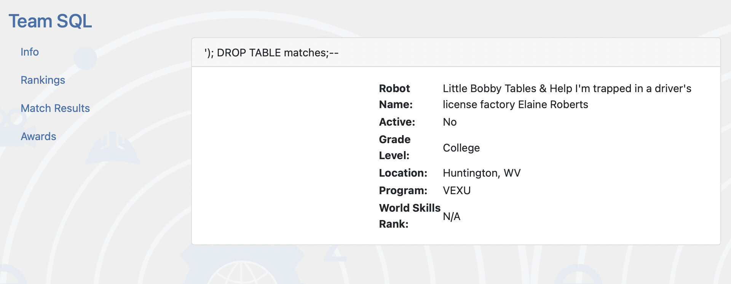The width and height of the screenshot is (731, 284).
Task: Click the Grade Level label
Action: pyautogui.click(x=395, y=147)
